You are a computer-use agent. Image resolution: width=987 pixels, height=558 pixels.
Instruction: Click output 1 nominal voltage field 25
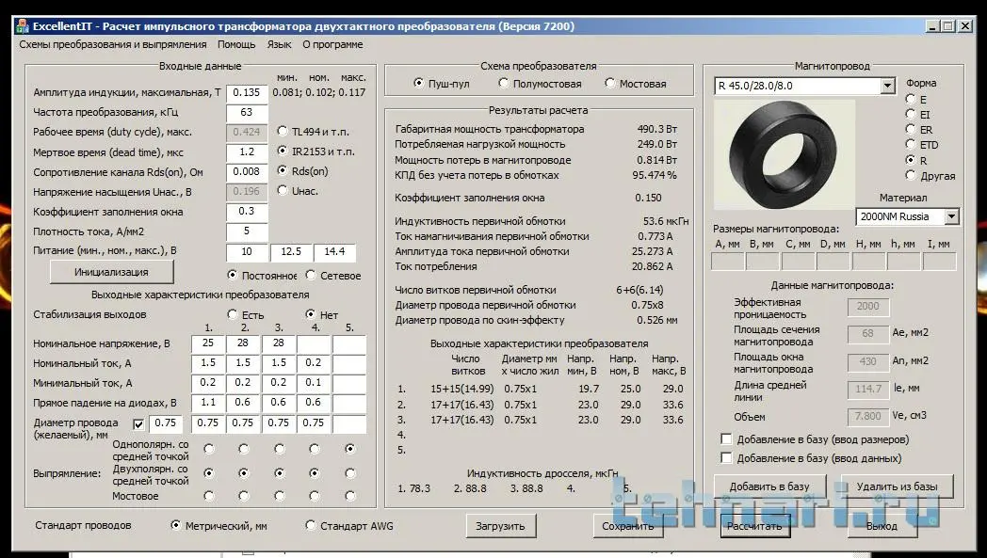coord(208,344)
